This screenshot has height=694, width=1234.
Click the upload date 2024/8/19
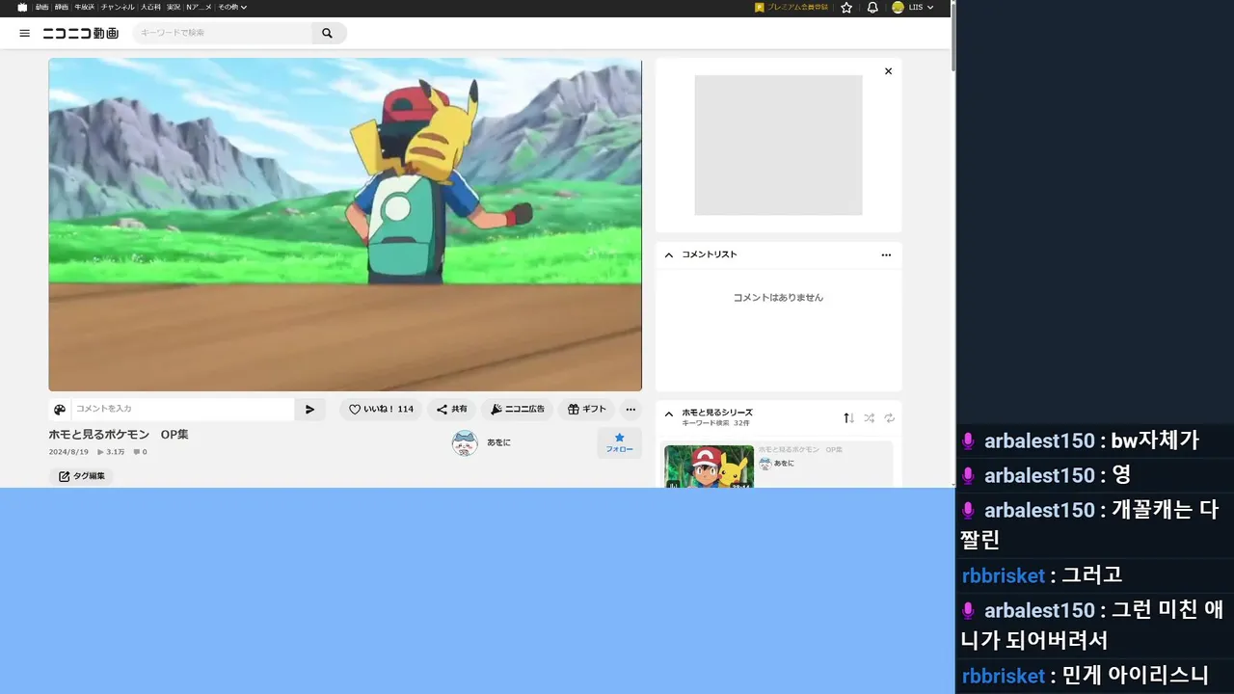[x=68, y=451]
